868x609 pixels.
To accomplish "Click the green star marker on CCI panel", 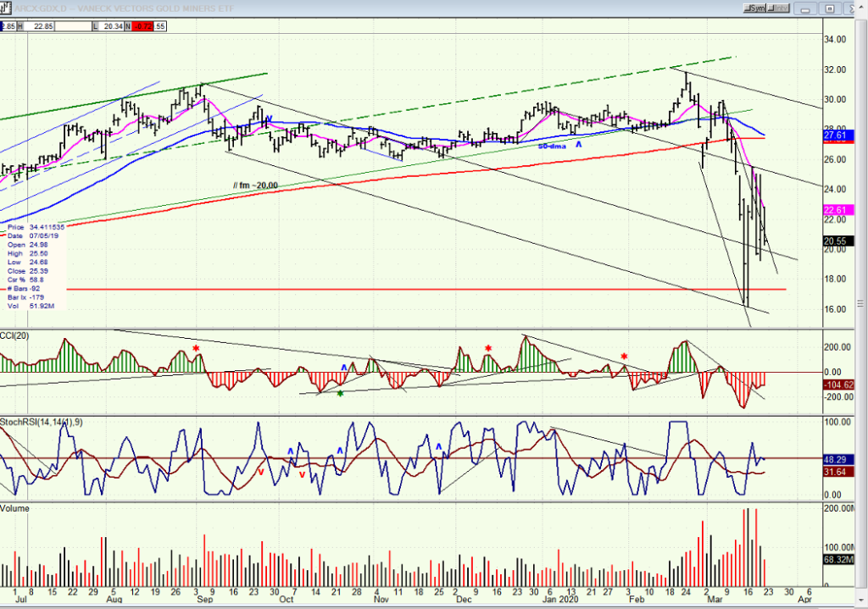I will coord(340,393).
